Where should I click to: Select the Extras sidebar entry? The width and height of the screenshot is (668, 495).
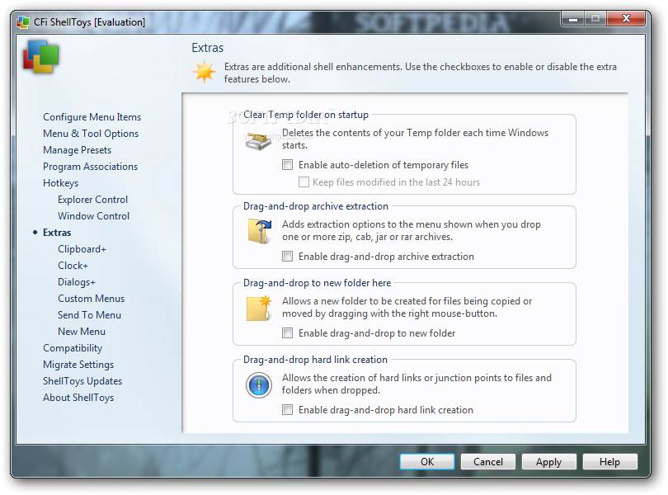click(x=57, y=233)
